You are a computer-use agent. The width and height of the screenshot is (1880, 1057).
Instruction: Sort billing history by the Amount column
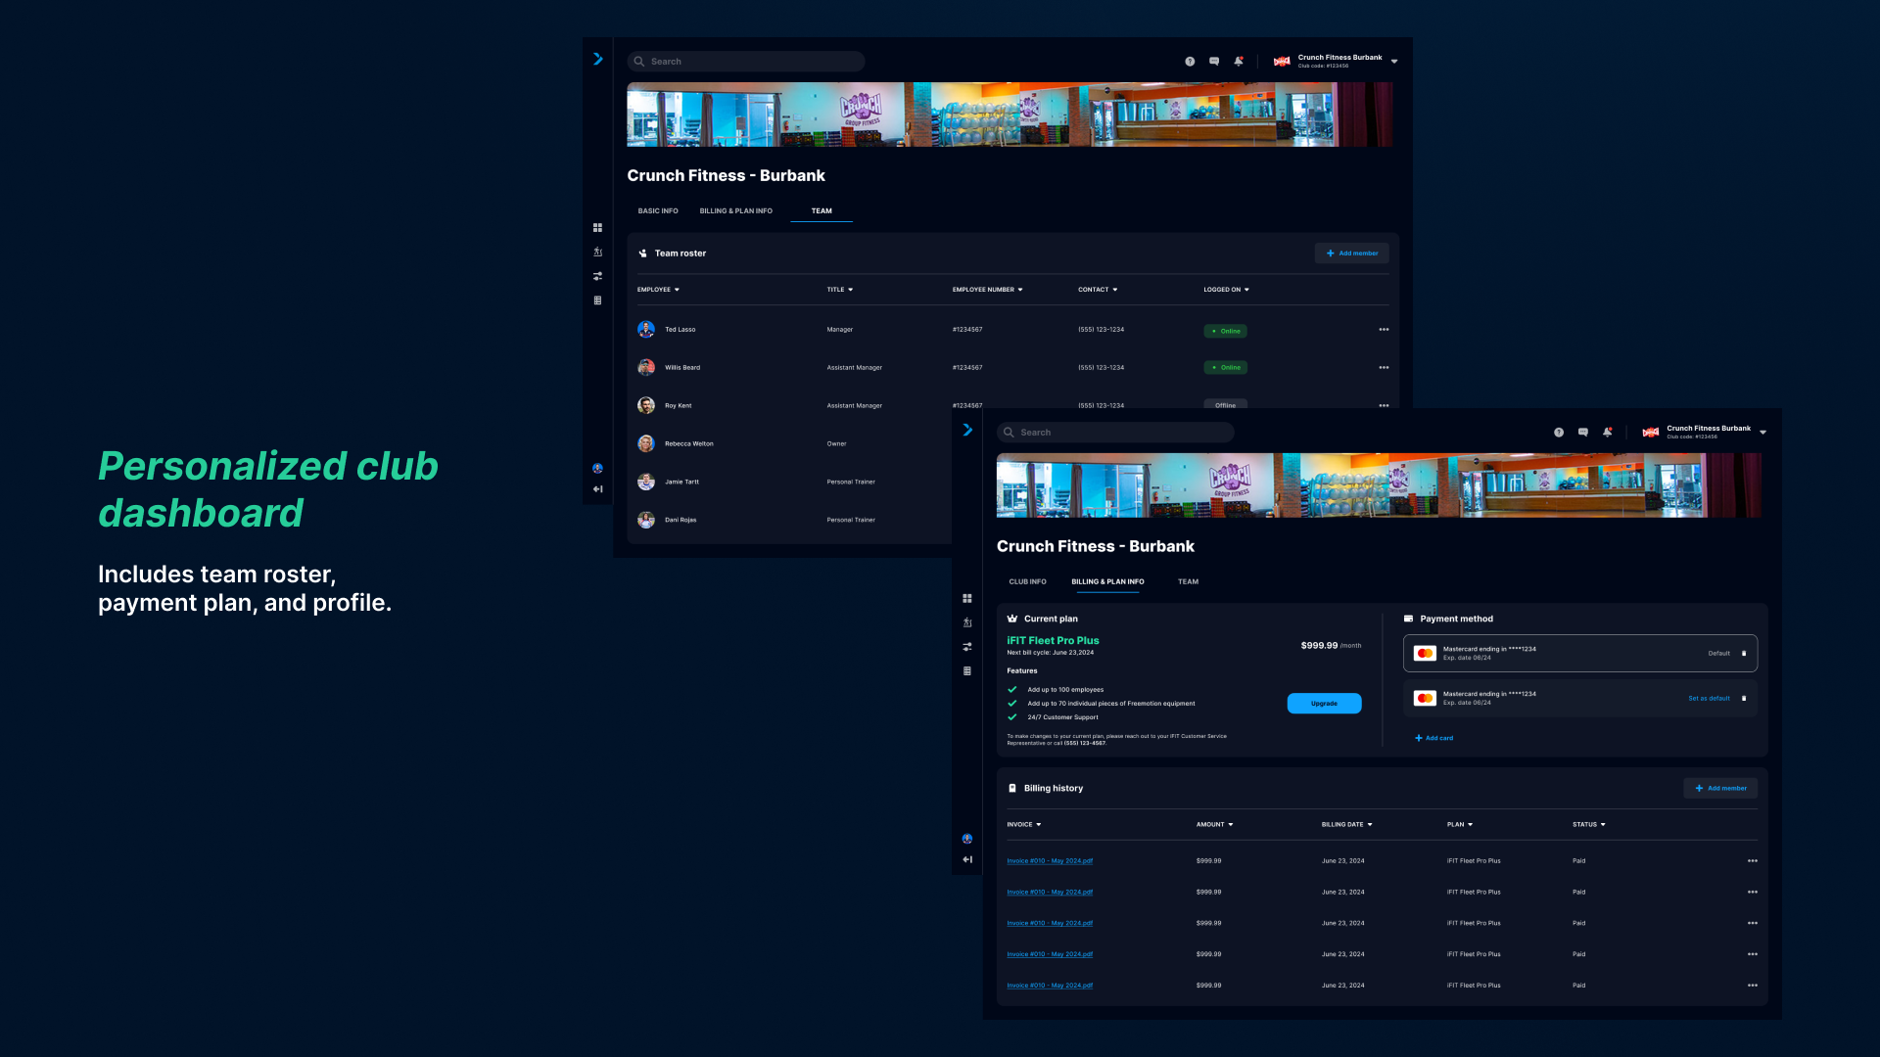click(1214, 824)
